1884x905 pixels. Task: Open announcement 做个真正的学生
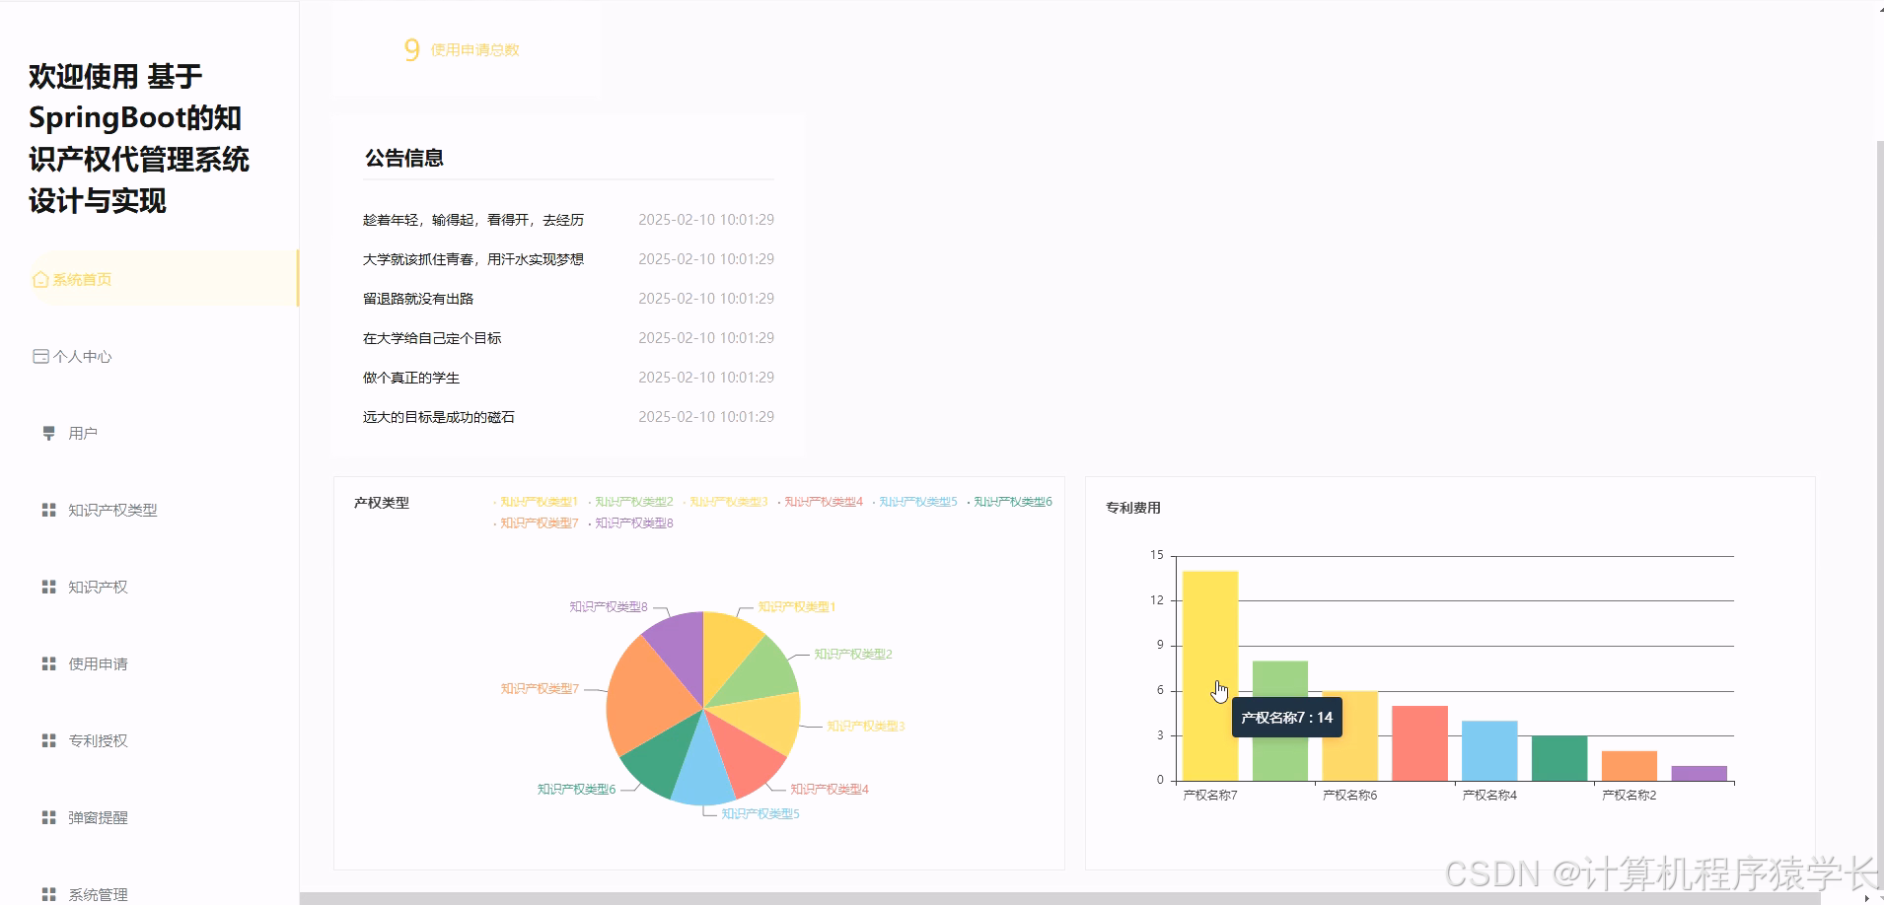tap(411, 378)
